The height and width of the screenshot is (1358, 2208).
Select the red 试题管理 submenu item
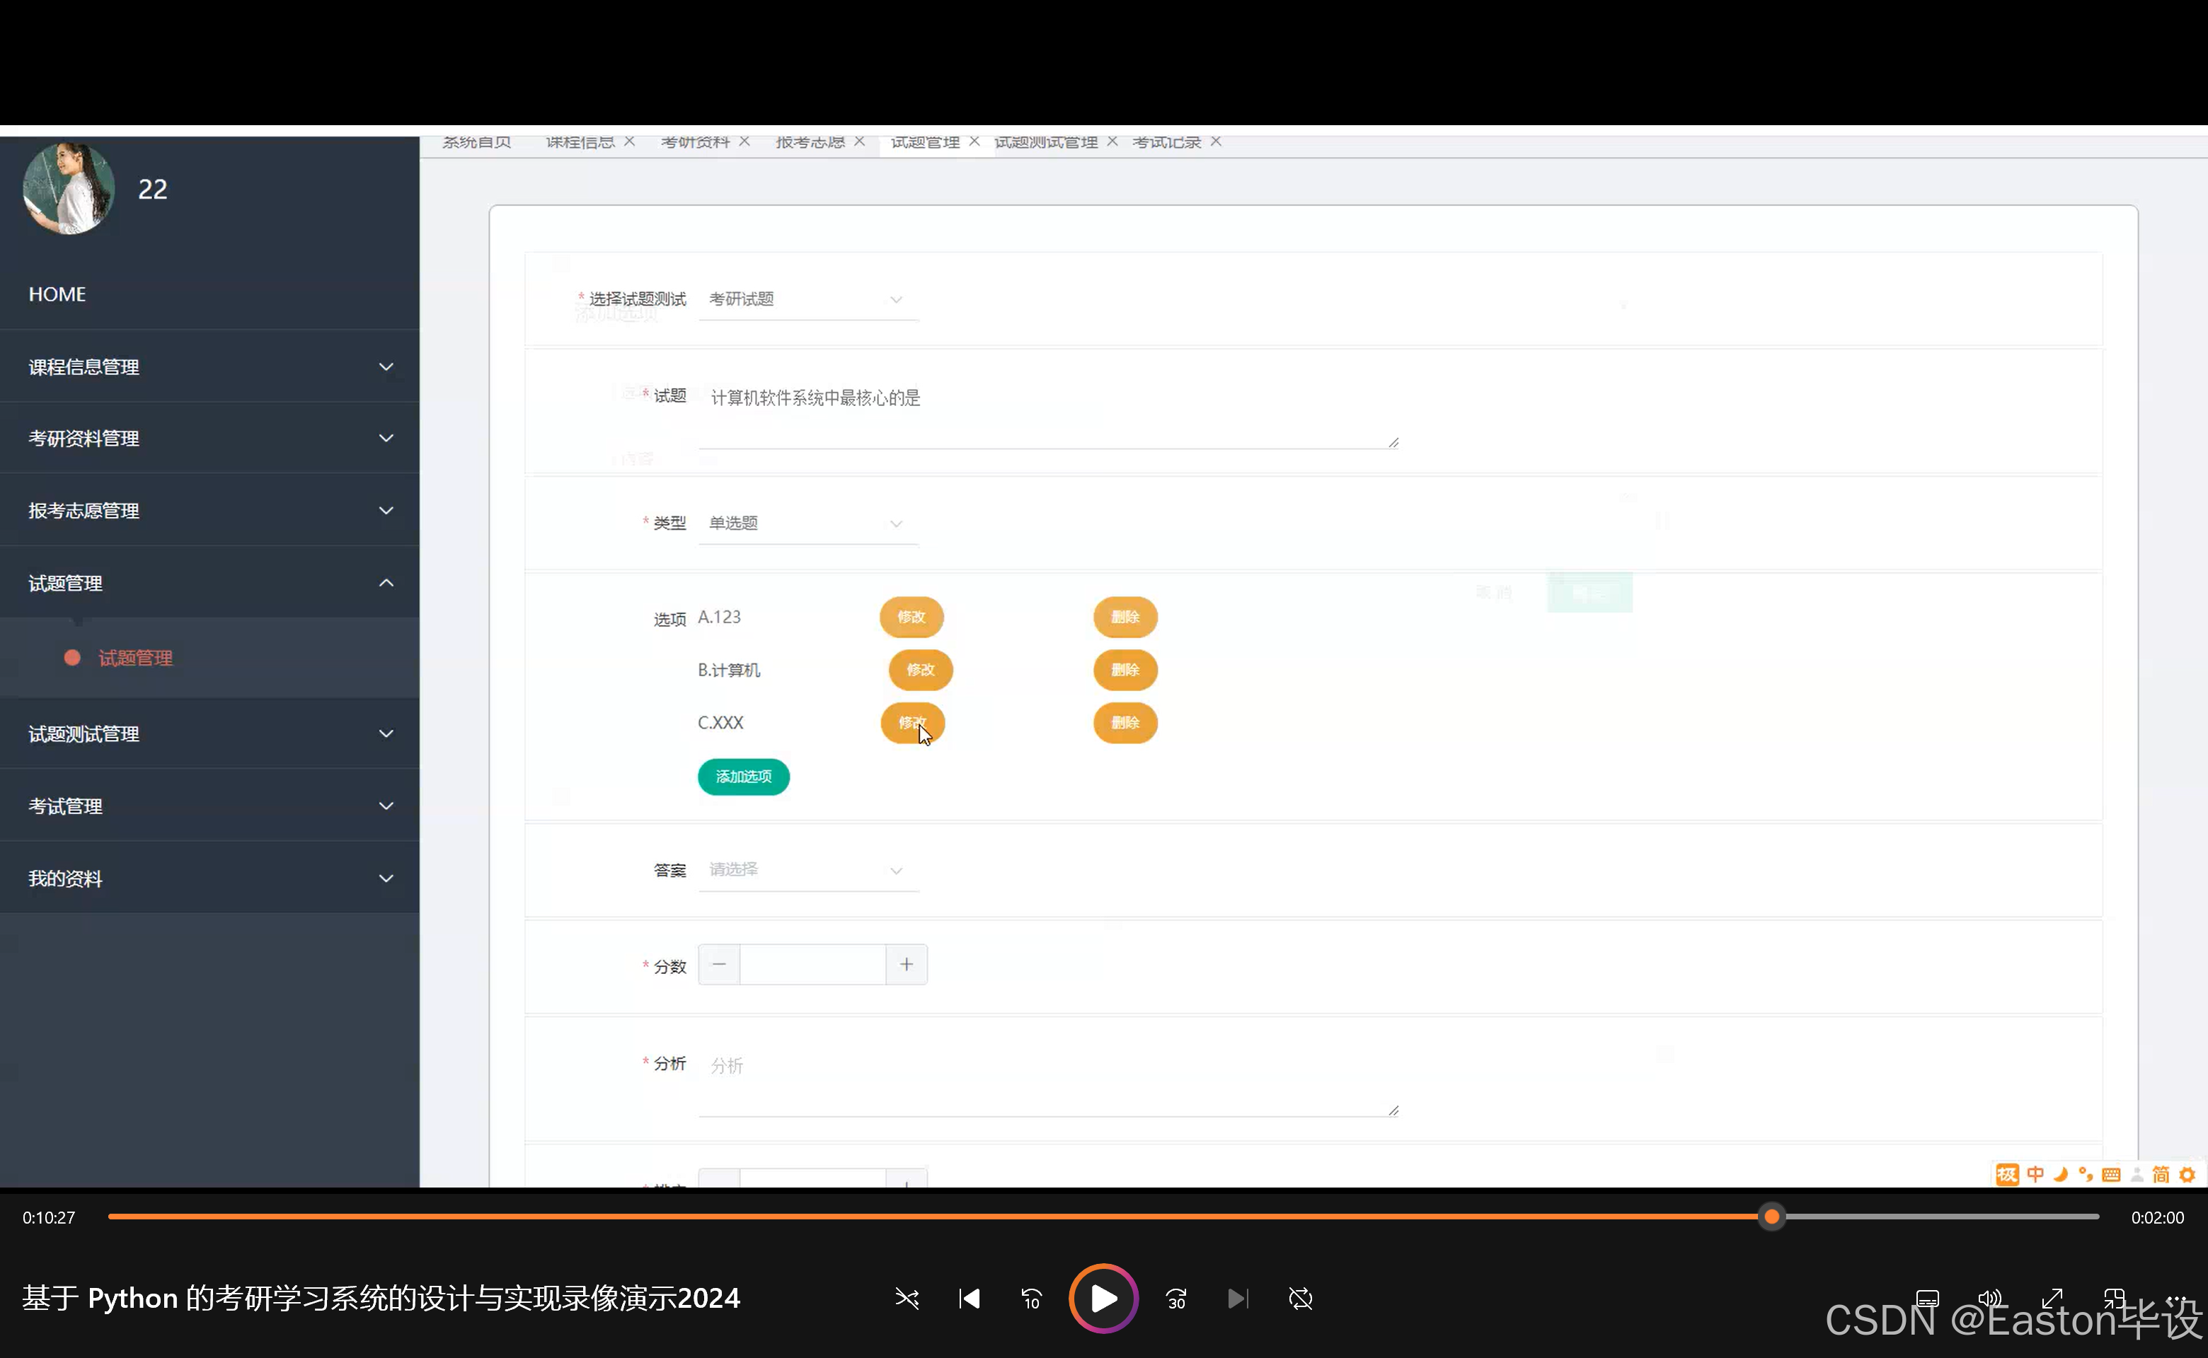click(x=134, y=658)
